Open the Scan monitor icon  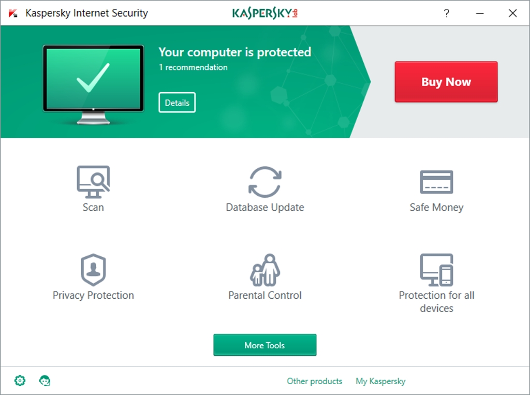click(93, 182)
